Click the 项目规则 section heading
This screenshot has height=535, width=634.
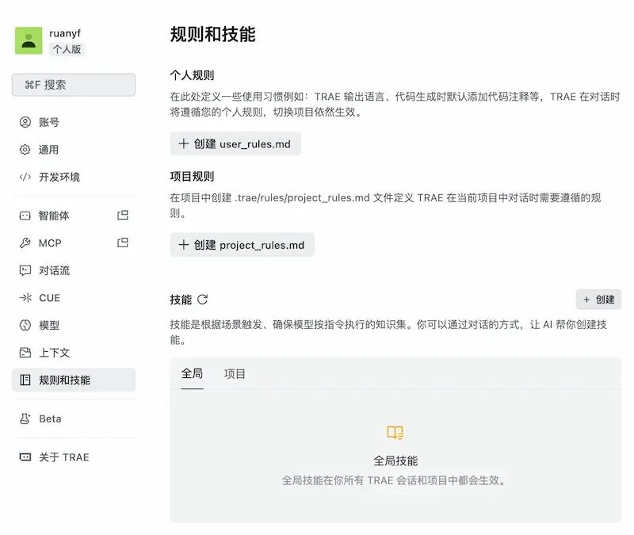(x=192, y=176)
